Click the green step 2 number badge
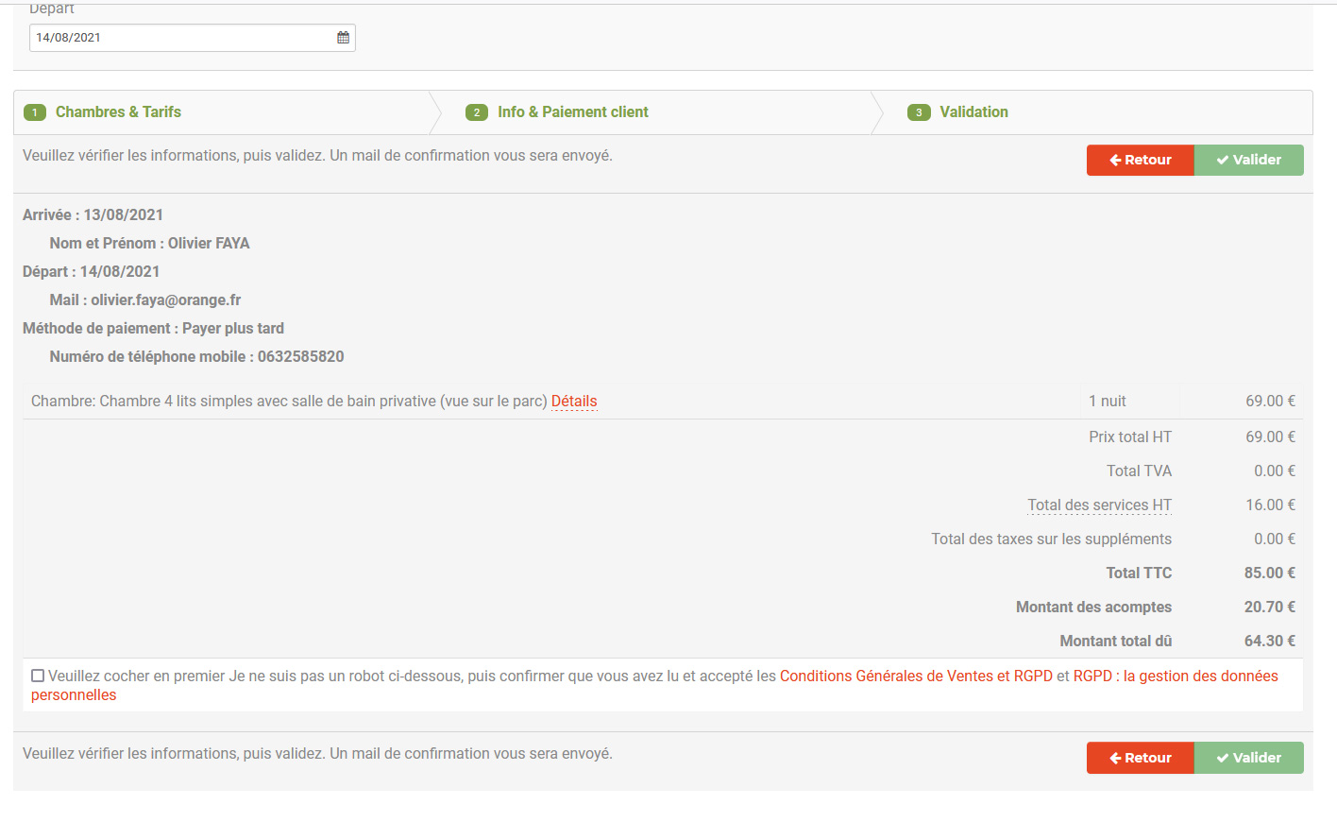1337x822 pixels. click(477, 112)
